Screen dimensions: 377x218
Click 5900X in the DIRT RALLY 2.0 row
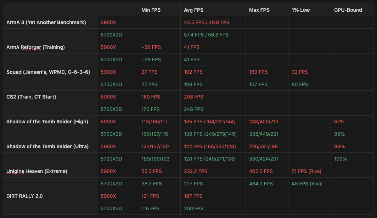(x=108, y=196)
